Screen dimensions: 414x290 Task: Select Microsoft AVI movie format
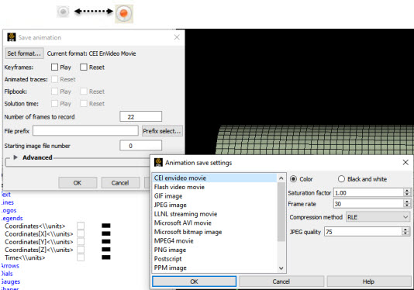(215, 223)
